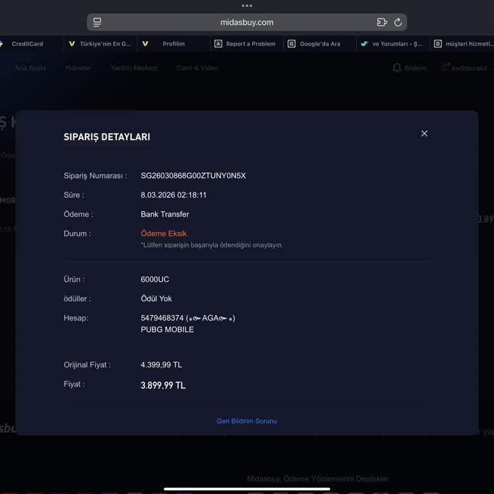Click the 6000UC product text
This screenshot has height=494, width=494.
click(x=154, y=279)
